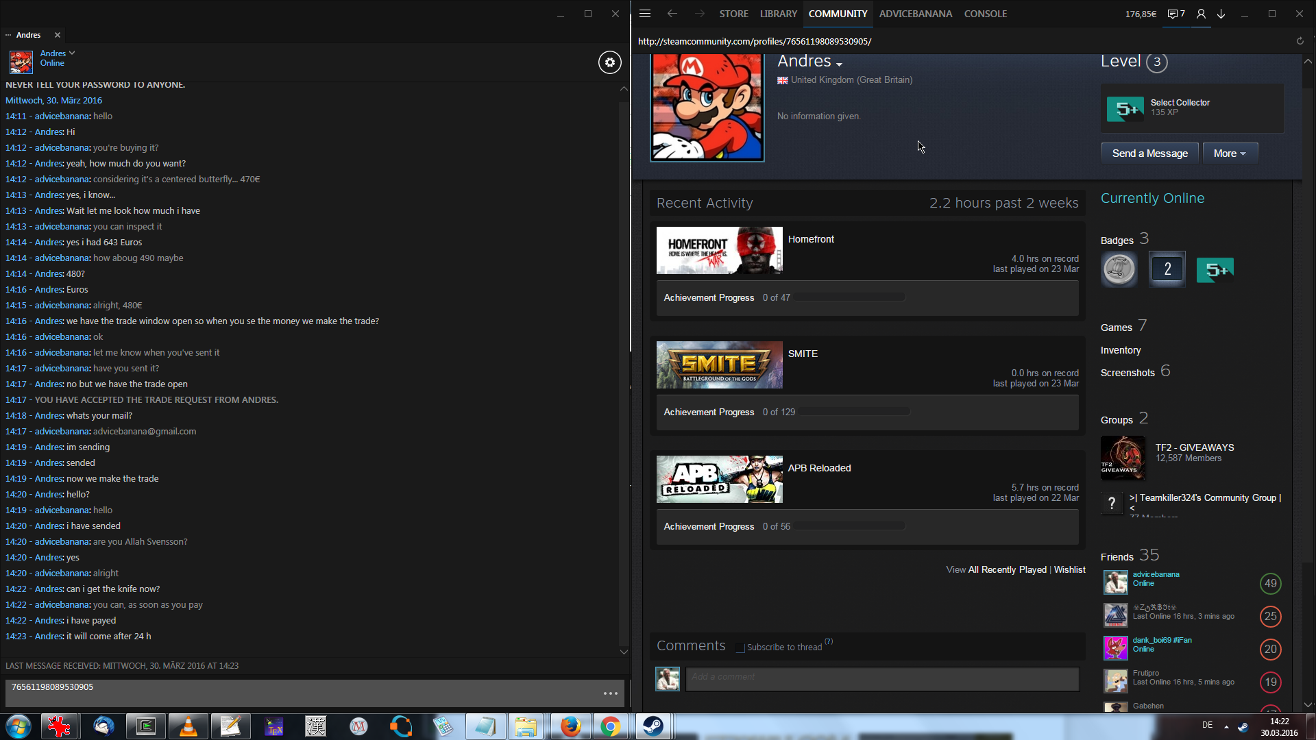Expand the More dropdown button
1316x740 pixels.
pos(1230,153)
